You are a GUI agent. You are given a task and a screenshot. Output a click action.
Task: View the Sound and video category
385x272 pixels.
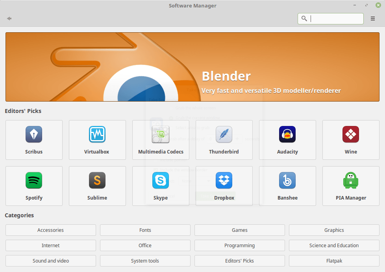click(50, 261)
